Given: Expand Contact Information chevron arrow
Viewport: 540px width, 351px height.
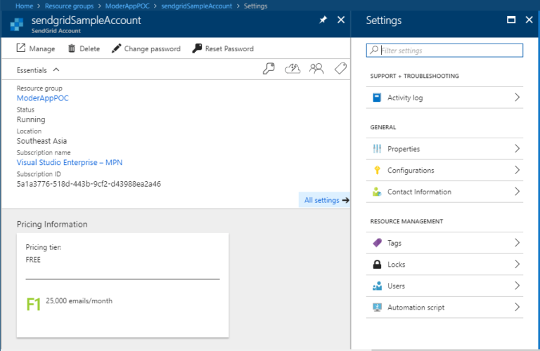Looking at the screenshot, I should pyautogui.click(x=517, y=192).
